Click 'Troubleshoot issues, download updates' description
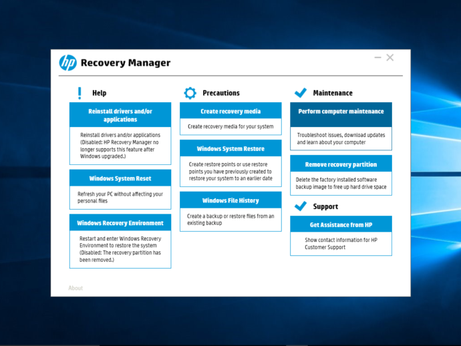This screenshot has height=346, width=461. click(x=341, y=138)
